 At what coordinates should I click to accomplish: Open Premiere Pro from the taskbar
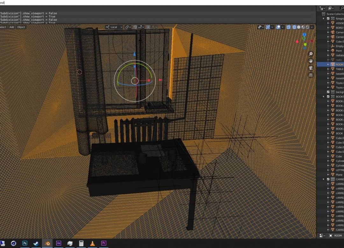(104, 243)
